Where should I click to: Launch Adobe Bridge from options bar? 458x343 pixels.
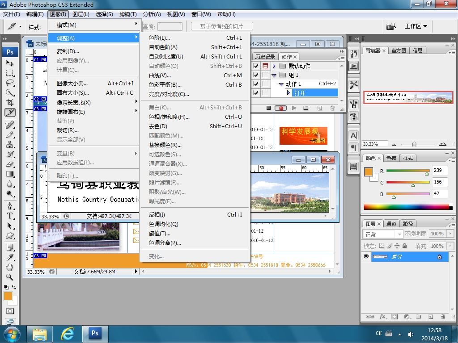click(391, 26)
